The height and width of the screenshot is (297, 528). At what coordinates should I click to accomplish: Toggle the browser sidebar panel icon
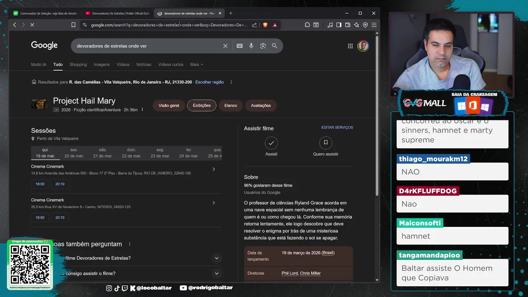click(x=339, y=25)
